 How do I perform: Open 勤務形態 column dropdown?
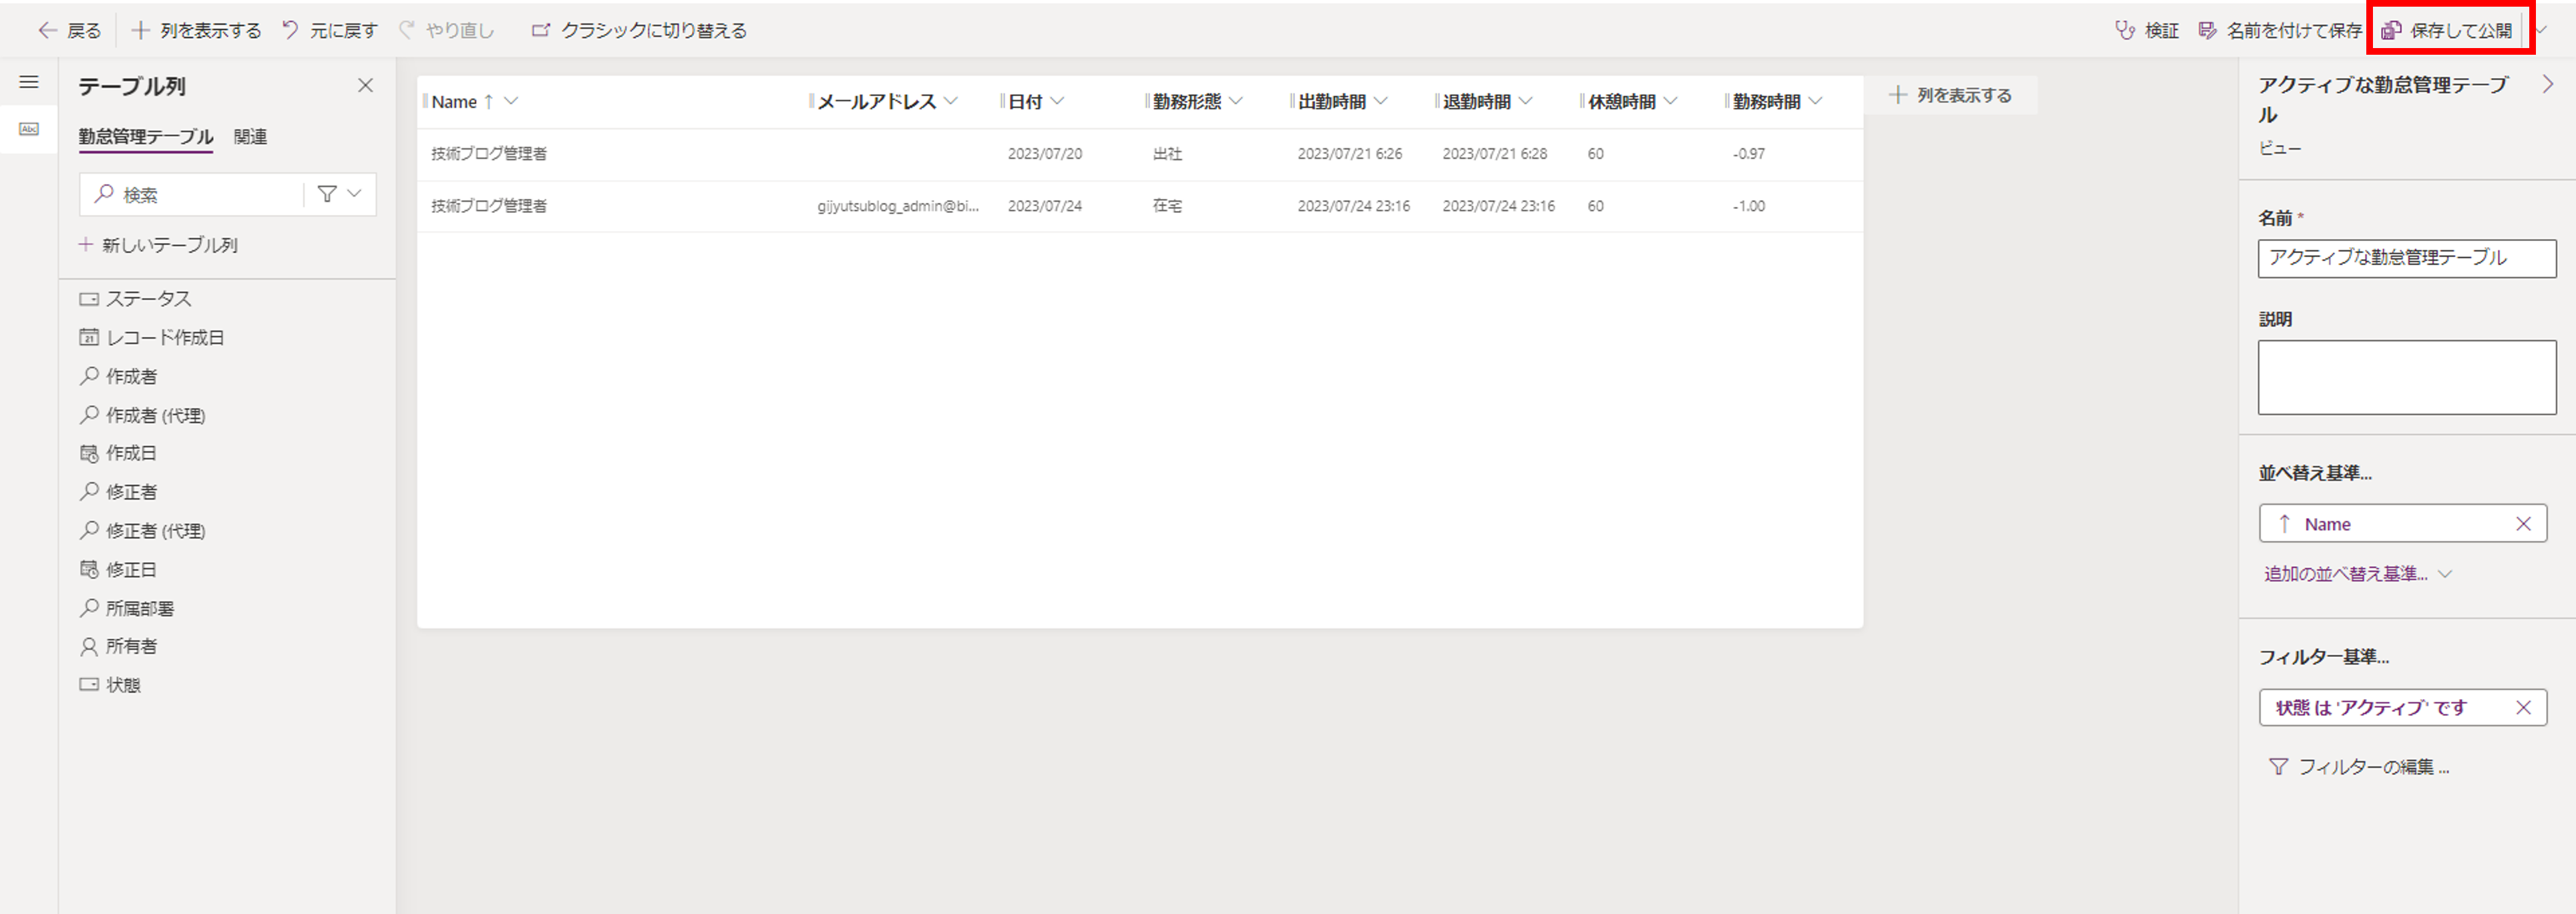[1236, 101]
